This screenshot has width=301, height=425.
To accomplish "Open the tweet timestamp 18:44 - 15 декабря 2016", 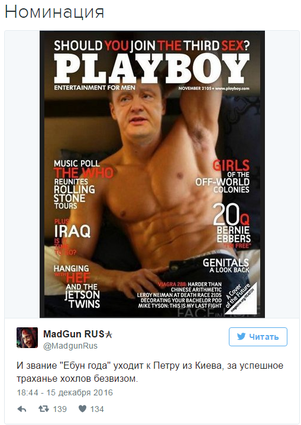I will pos(64,392).
